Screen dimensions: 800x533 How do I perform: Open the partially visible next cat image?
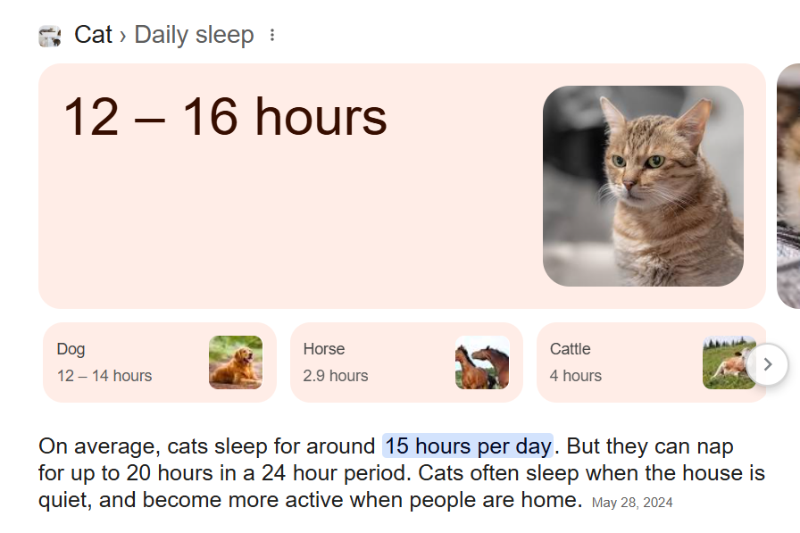788,187
